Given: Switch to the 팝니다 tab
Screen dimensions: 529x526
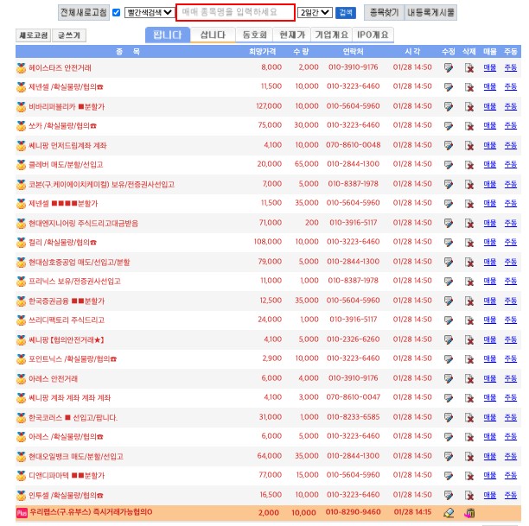Looking at the screenshot, I should coord(168,35).
